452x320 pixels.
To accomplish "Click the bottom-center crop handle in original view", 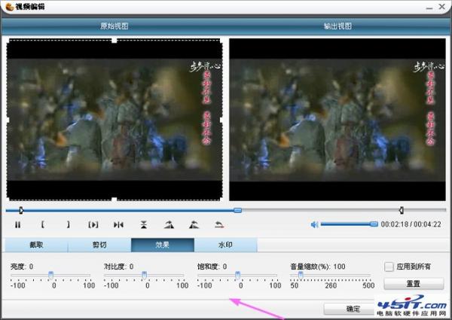I will click(x=115, y=200).
